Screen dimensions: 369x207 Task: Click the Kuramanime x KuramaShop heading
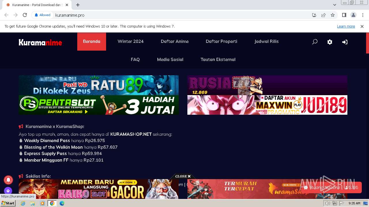(x=55, y=126)
